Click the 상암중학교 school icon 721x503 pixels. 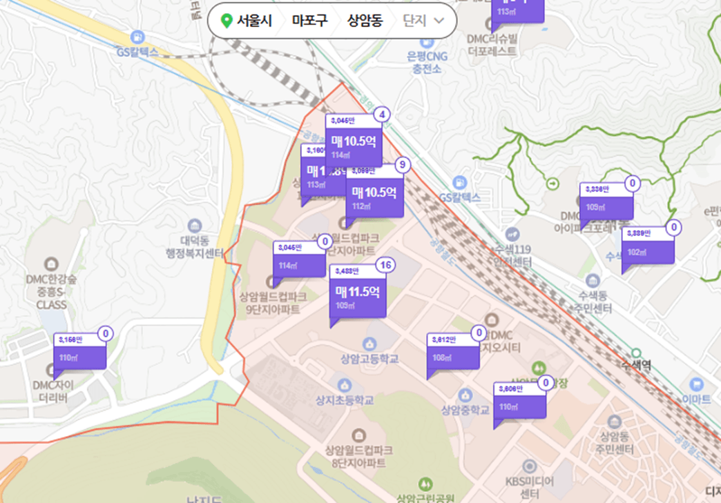tap(465, 395)
